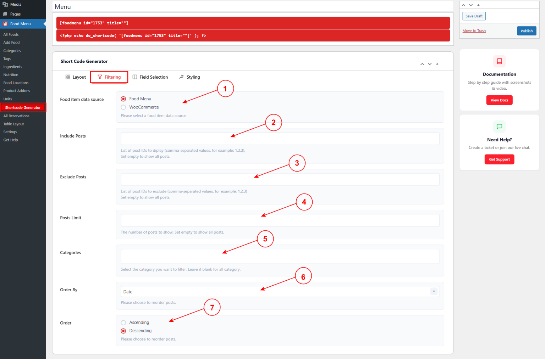Image resolution: width=545 pixels, height=359 pixels.
Task: Open the Categories filter selector
Action: [280, 256]
